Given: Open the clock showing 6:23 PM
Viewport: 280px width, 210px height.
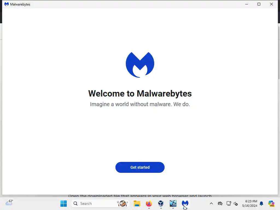Looking at the screenshot, I should click(250, 203).
